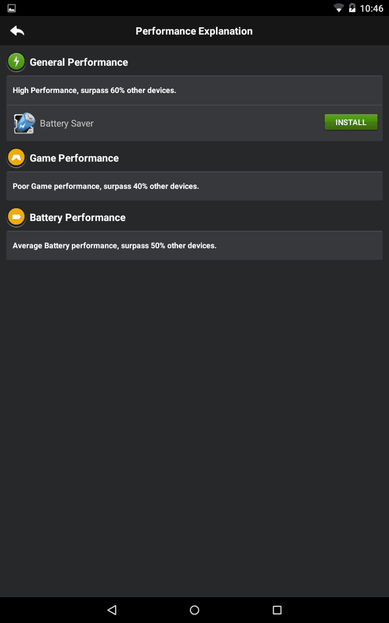Tap the Poor Game performance row
389x623 pixels.
[195, 186]
